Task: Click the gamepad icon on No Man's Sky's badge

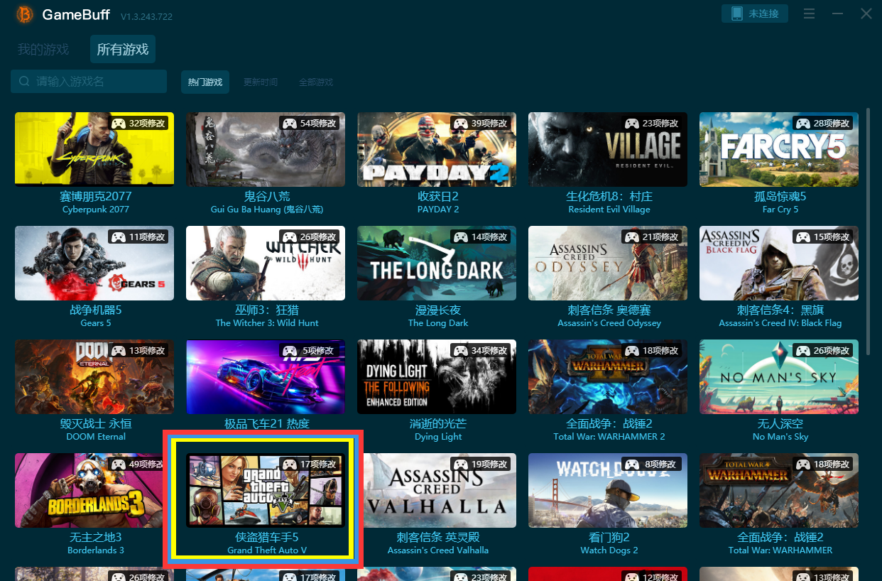Action: tap(803, 351)
